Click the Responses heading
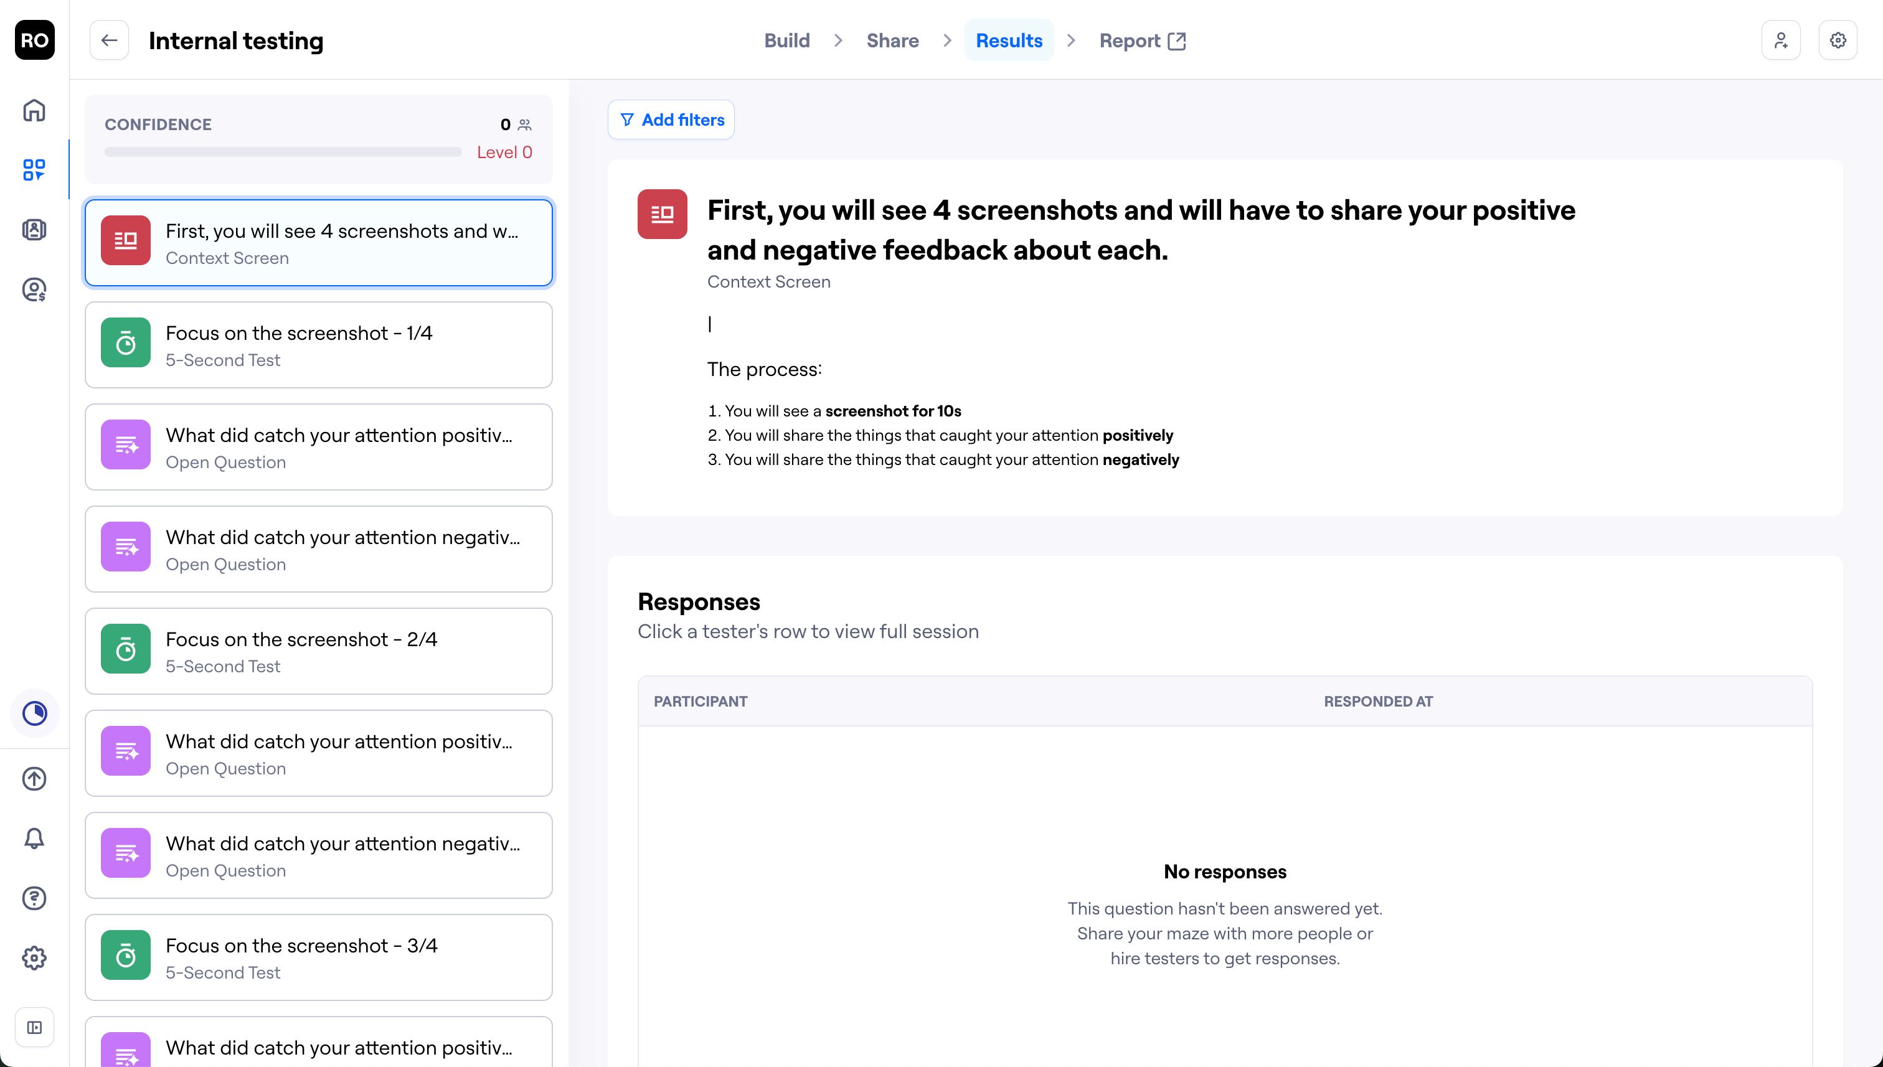This screenshot has height=1067, width=1883. 699,601
